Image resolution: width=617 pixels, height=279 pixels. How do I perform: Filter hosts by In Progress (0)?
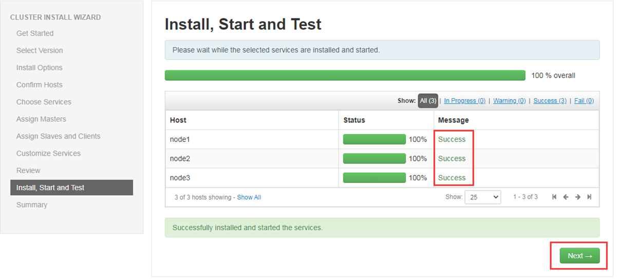pos(464,101)
